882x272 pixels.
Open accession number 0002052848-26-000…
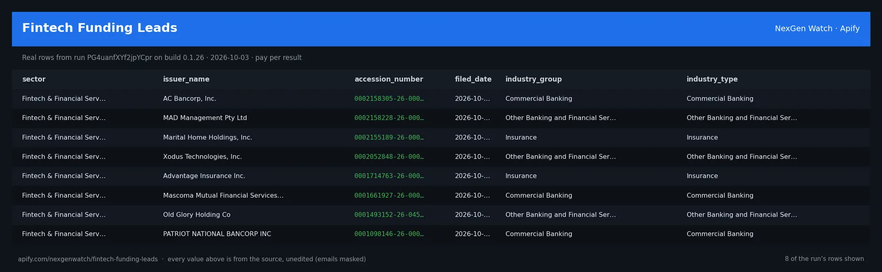(389, 157)
